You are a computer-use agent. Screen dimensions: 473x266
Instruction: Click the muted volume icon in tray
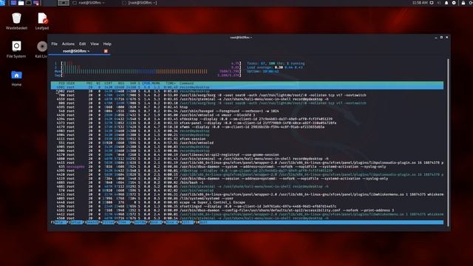pyautogui.click(x=439, y=3)
